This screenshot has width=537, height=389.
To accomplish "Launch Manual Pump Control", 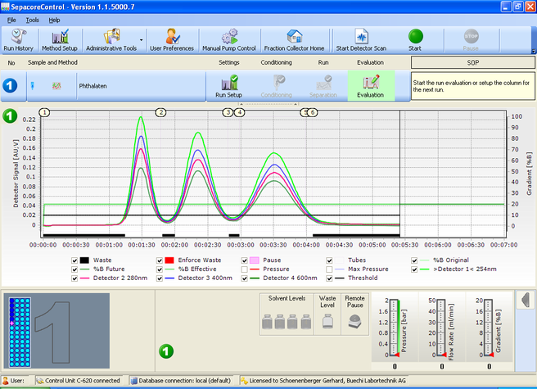I will pyautogui.click(x=229, y=40).
